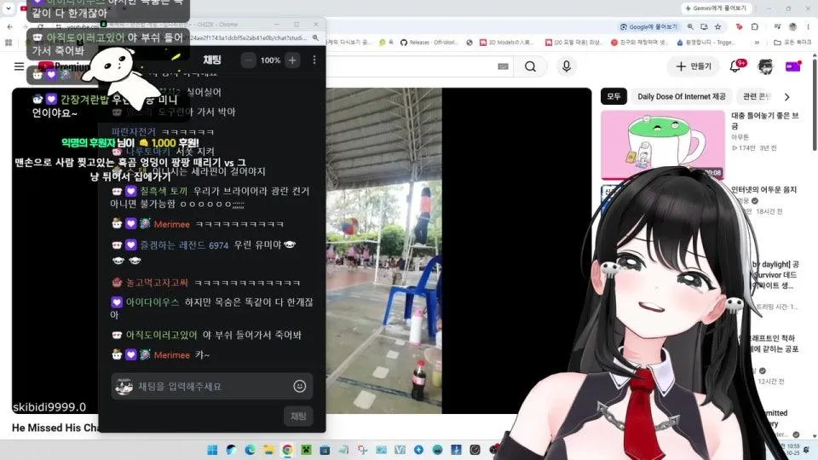Open Chrome three-dot menu
Image resolution: width=818 pixels, height=460 pixels.
[809, 26]
